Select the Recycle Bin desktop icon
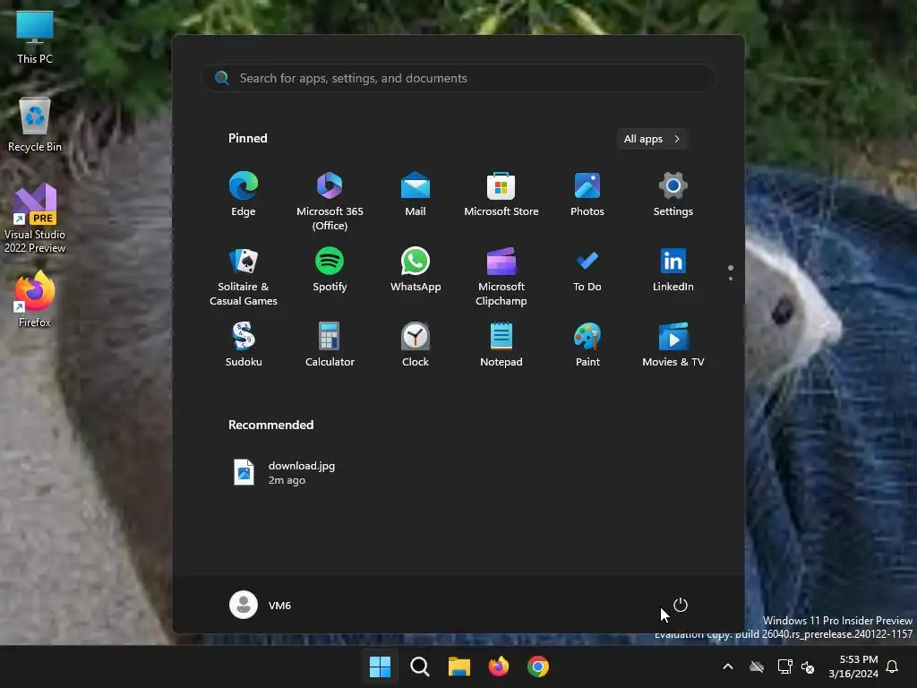917x688 pixels. tap(35, 125)
